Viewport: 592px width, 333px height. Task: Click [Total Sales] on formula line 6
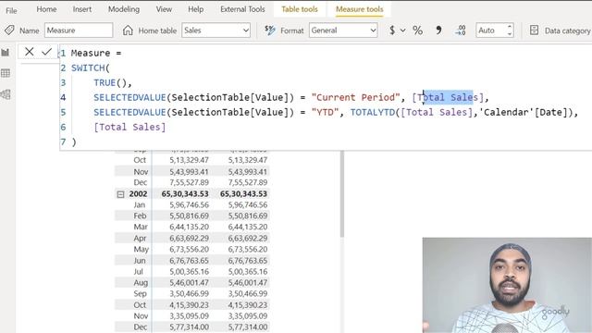(129, 127)
